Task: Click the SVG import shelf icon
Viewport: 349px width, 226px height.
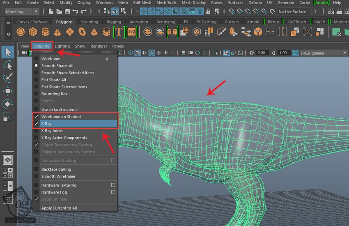Action: coord(131,31)
